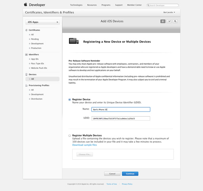The height and width of the screenshot is (191, 203).
Task: Click the add device plus icon
Action: (x=163, y=21)
